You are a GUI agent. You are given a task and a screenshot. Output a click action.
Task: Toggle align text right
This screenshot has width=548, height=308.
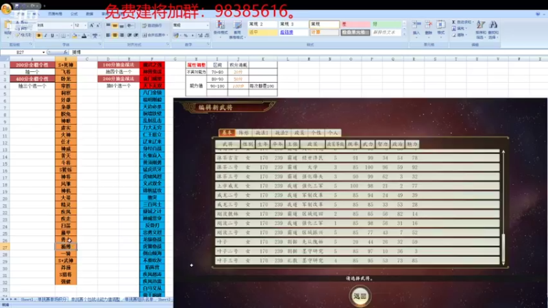click(121, 36)
